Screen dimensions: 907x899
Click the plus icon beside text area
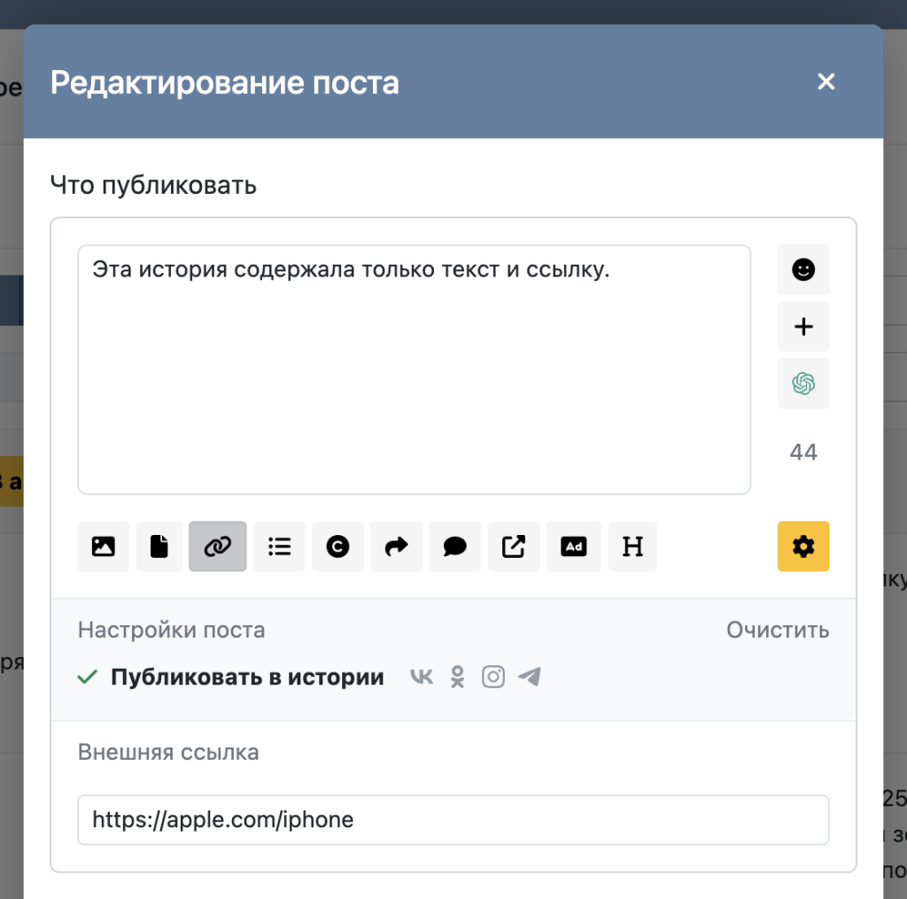803,327
